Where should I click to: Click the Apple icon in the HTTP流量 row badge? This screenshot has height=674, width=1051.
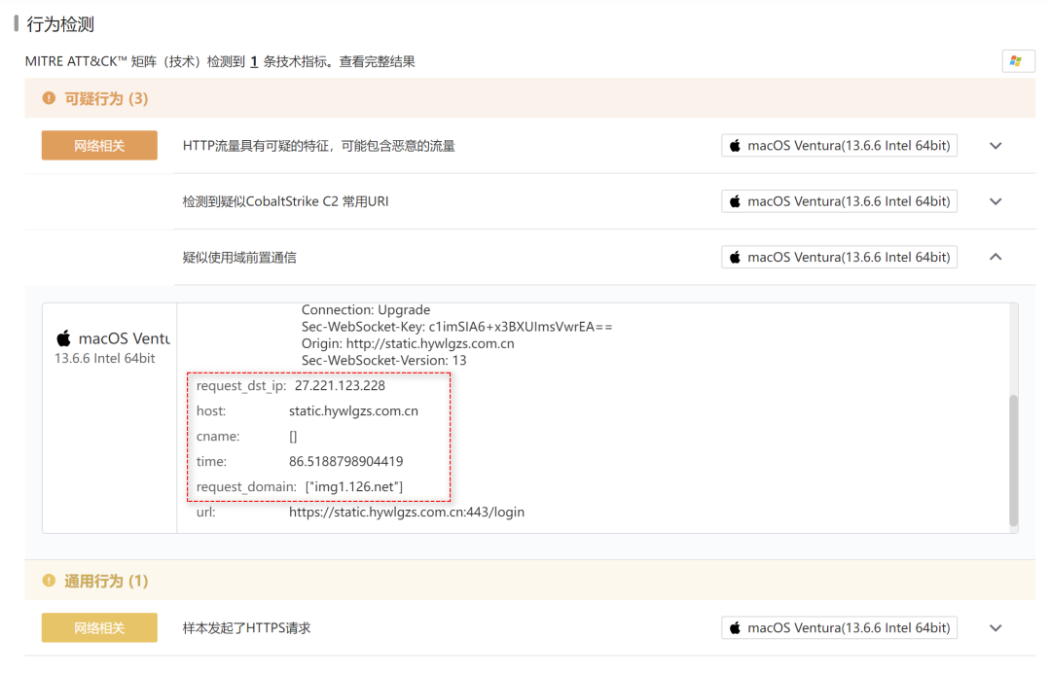tap(735, 146)
